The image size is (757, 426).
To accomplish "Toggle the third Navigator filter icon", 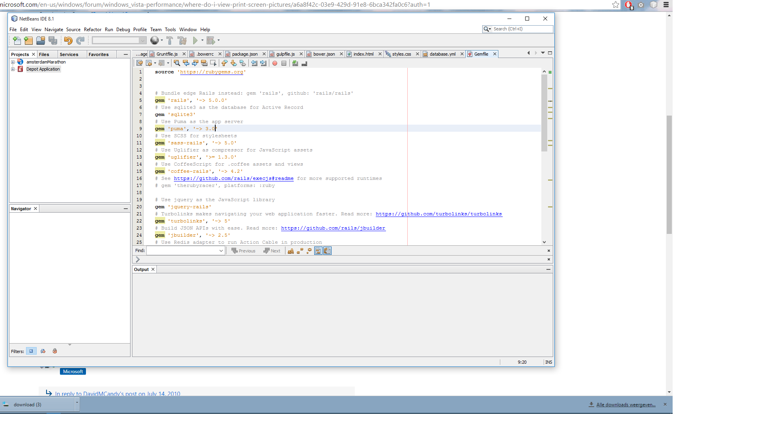I will pos(55,351).
